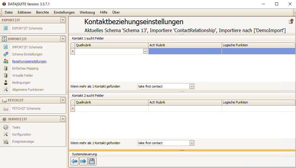296x168 pixels.
Task: Click the orange Systemsteuerung splitter bar
Action: point(182,150)
